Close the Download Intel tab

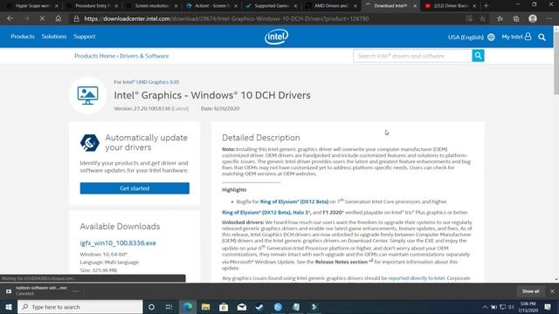click(415, 6)
